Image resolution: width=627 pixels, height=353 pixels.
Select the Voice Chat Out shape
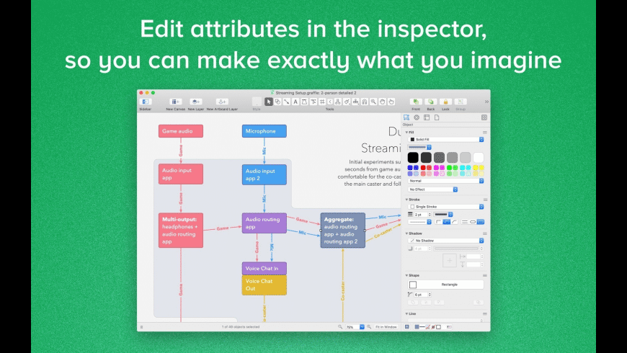click(x=264, y=285)
